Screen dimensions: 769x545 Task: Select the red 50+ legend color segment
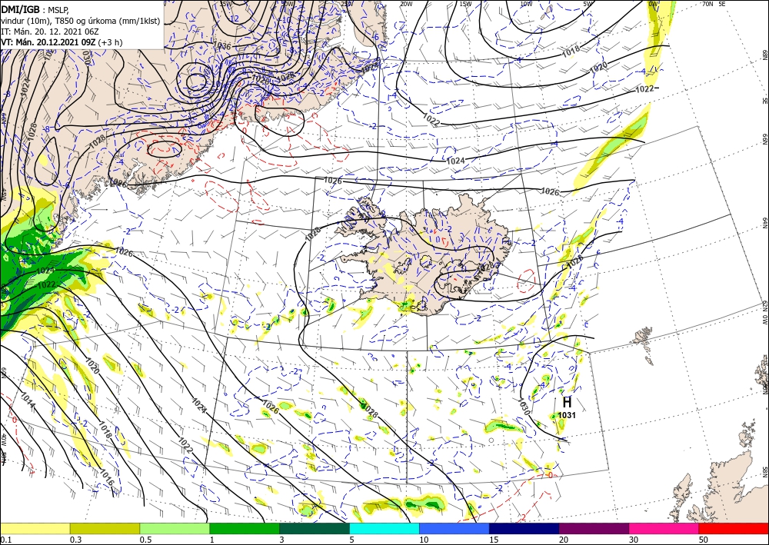(734, 528)
